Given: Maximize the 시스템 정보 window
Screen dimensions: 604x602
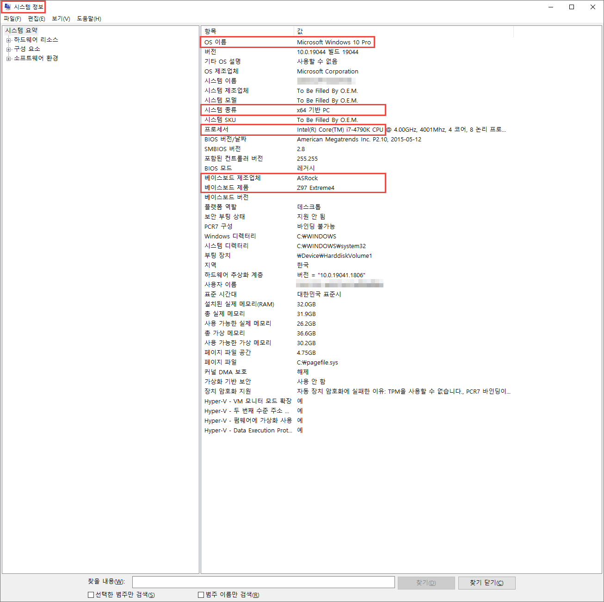Looking at the screenshot, I should [x=572, y=7].
